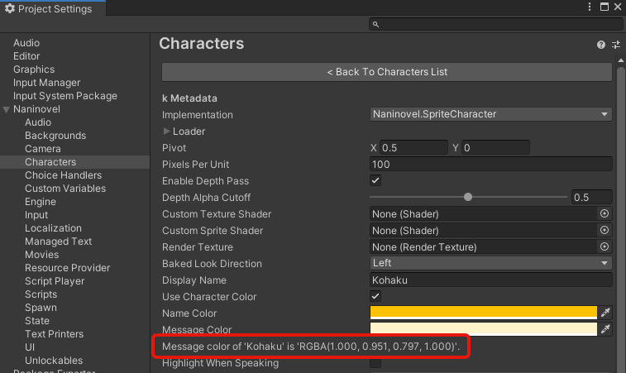Select Backgrounds in the Naninovel settings tree
Viewport: 626px width, 373px height.
55,136
